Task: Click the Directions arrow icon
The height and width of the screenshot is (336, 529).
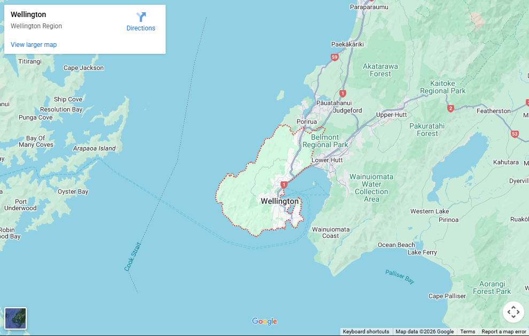Action: (x=141, y=17)
